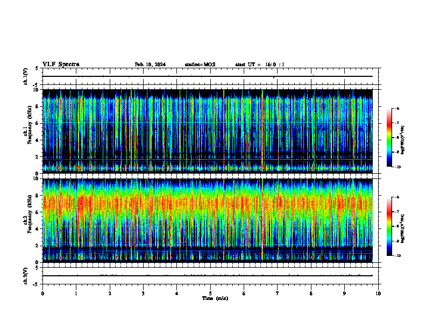Click the time axis tick label "7"
Image resolution: width=426 pixels, height=329 pixels.
tap(278, 294)
